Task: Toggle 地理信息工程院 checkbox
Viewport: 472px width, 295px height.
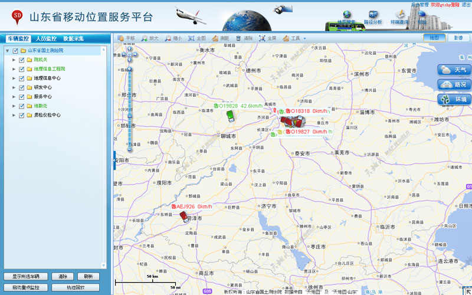Action: click(21, 69)
